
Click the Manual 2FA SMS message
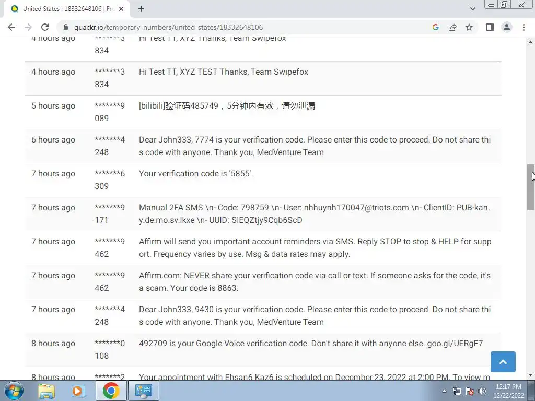315,214
